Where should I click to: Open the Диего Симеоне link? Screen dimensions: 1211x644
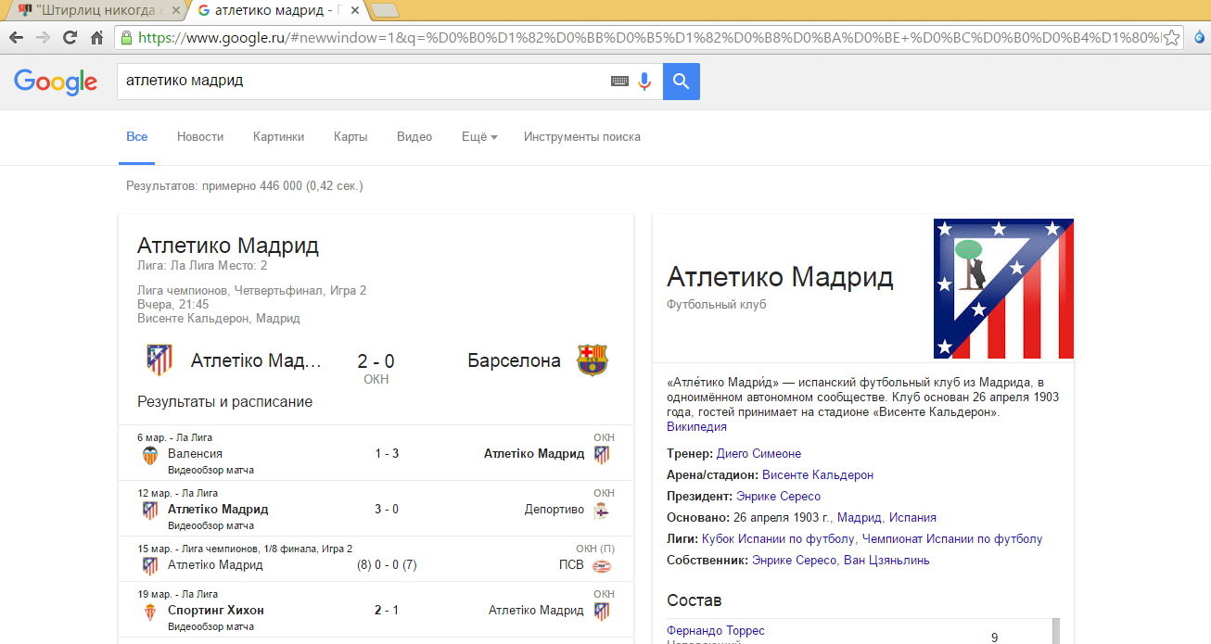tap(758, 454)
